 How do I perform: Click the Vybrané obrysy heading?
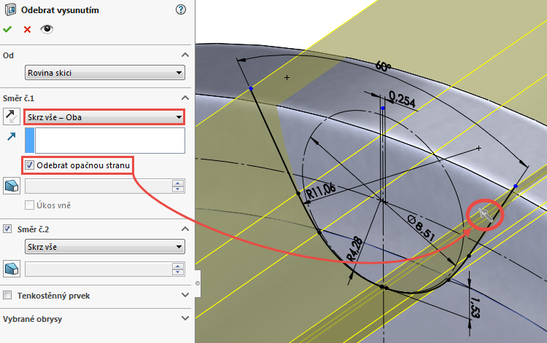[x=32, y=319]
